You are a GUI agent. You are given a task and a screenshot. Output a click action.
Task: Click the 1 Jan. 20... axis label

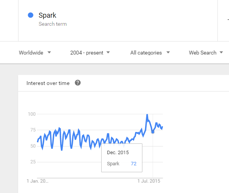[37, 181]
